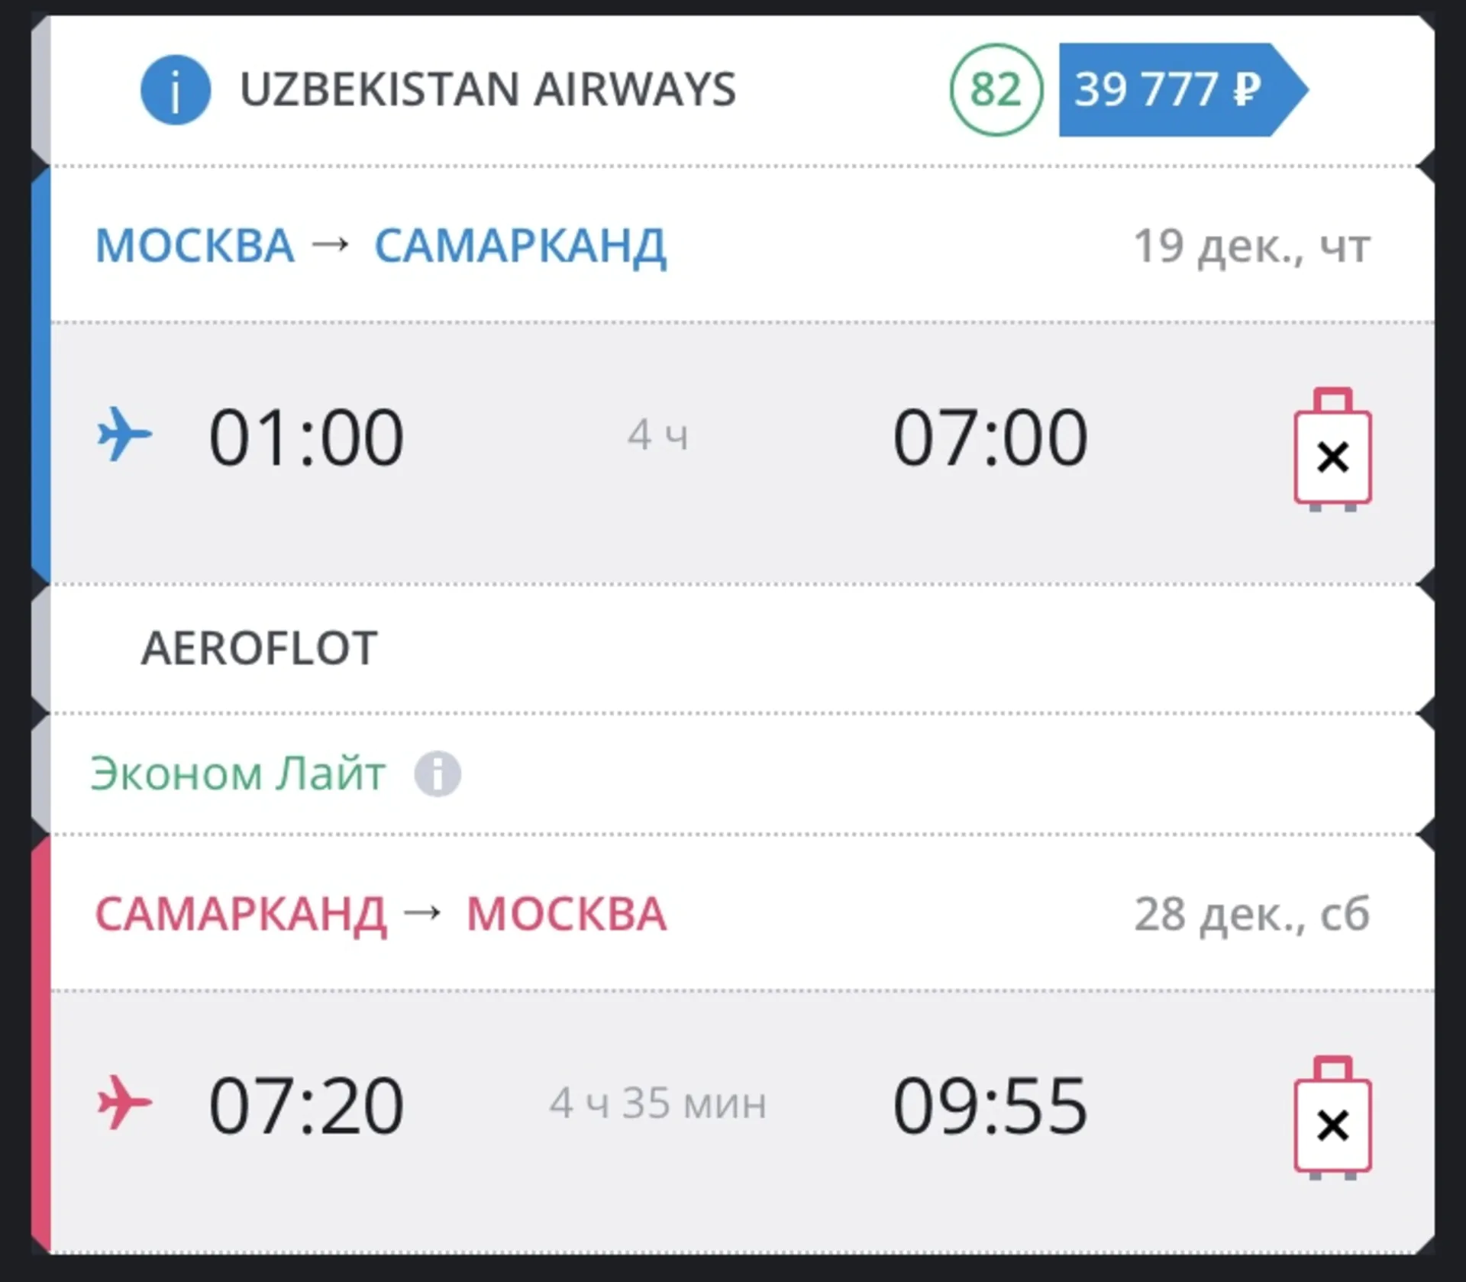Click the 07:00 outbound arrival time

tap(990, 438)
